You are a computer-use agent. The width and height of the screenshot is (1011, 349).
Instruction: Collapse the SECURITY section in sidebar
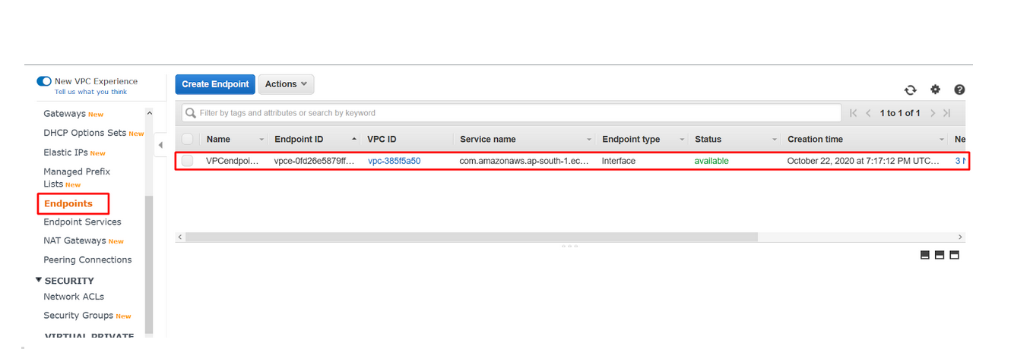39,280
